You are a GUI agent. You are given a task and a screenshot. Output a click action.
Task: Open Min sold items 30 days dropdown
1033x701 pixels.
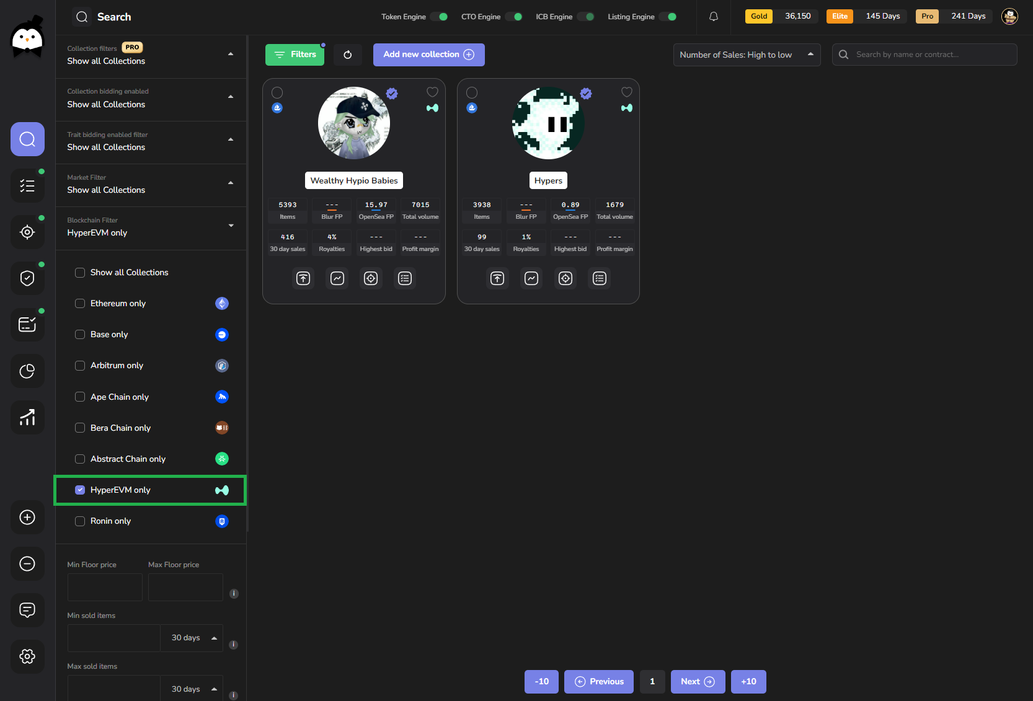pyautogui.click(x=192, y=638)
